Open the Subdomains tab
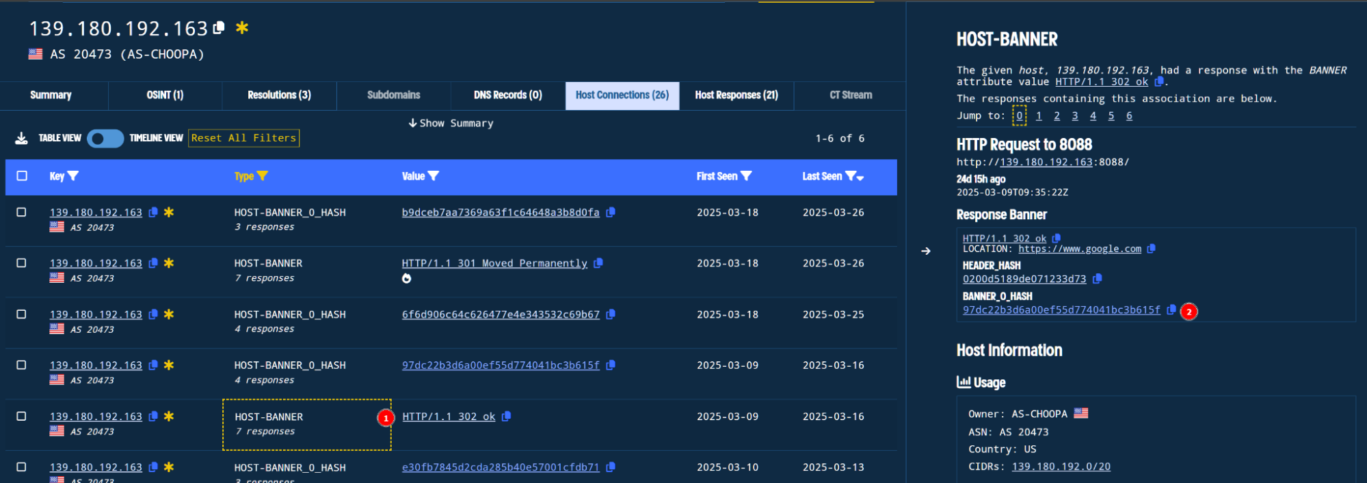Image resolution: width=1367 pixels, height=483 pixels. 394,95
